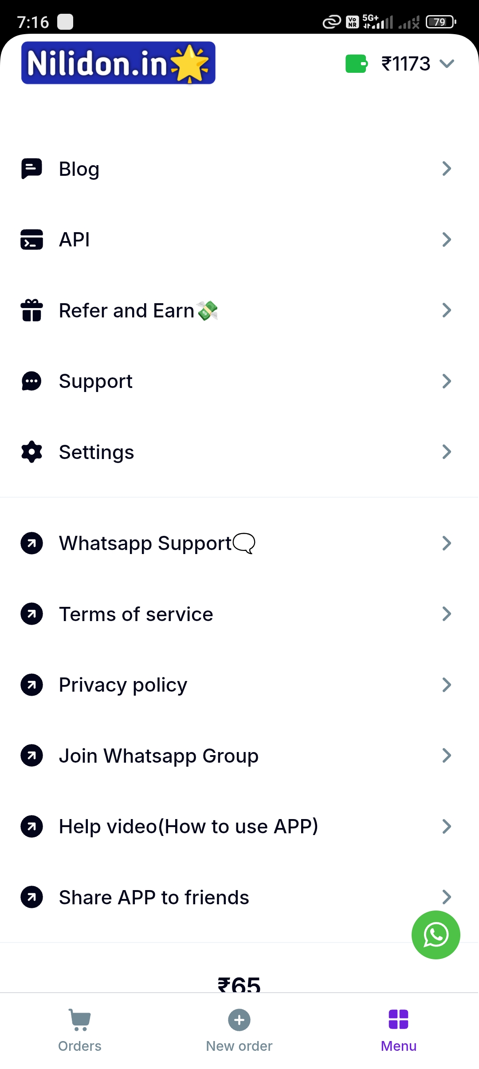Switch to the New order tab

239,1029
